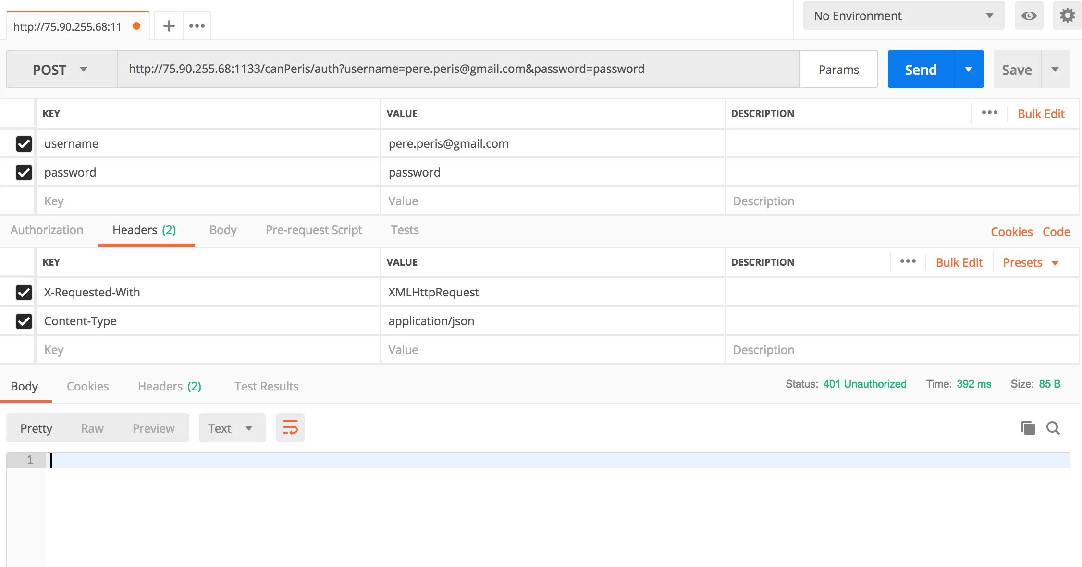This screenshot has width=1082, height=567.
Task: Expand the No Environment dropdown
Action: 903,16
